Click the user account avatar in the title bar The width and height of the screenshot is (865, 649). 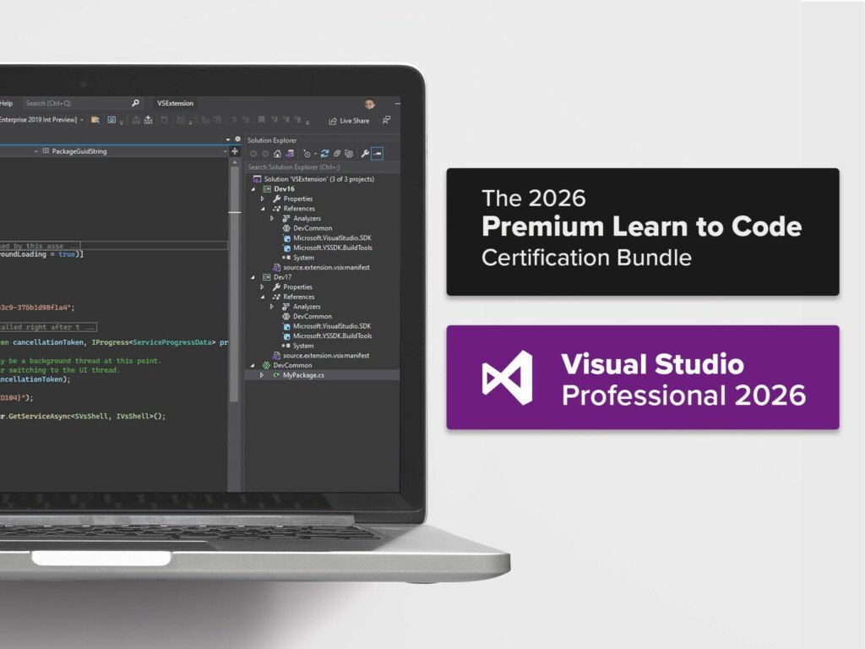click(370, 103)
